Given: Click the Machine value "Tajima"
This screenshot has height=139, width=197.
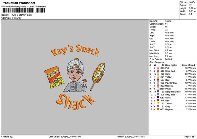Looking at the screenshot, I should (168, 21).
